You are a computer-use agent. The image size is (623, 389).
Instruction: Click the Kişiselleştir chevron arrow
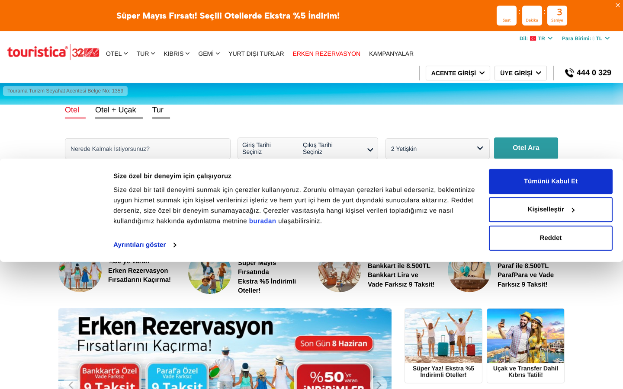point(573,210)
